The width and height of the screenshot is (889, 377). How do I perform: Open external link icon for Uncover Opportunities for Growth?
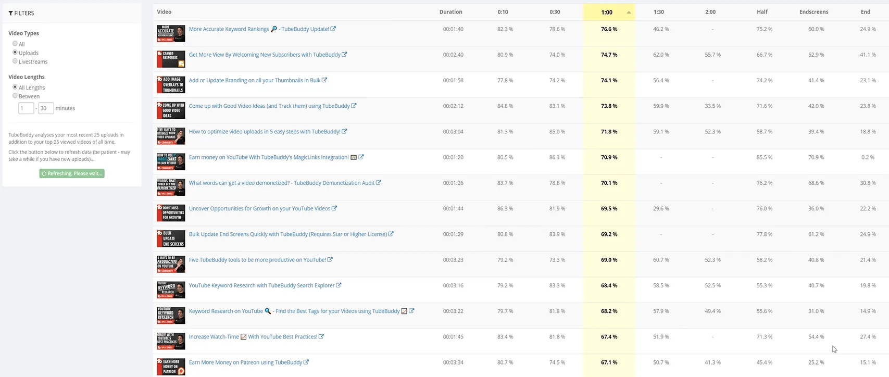click(x=334, y=208)
